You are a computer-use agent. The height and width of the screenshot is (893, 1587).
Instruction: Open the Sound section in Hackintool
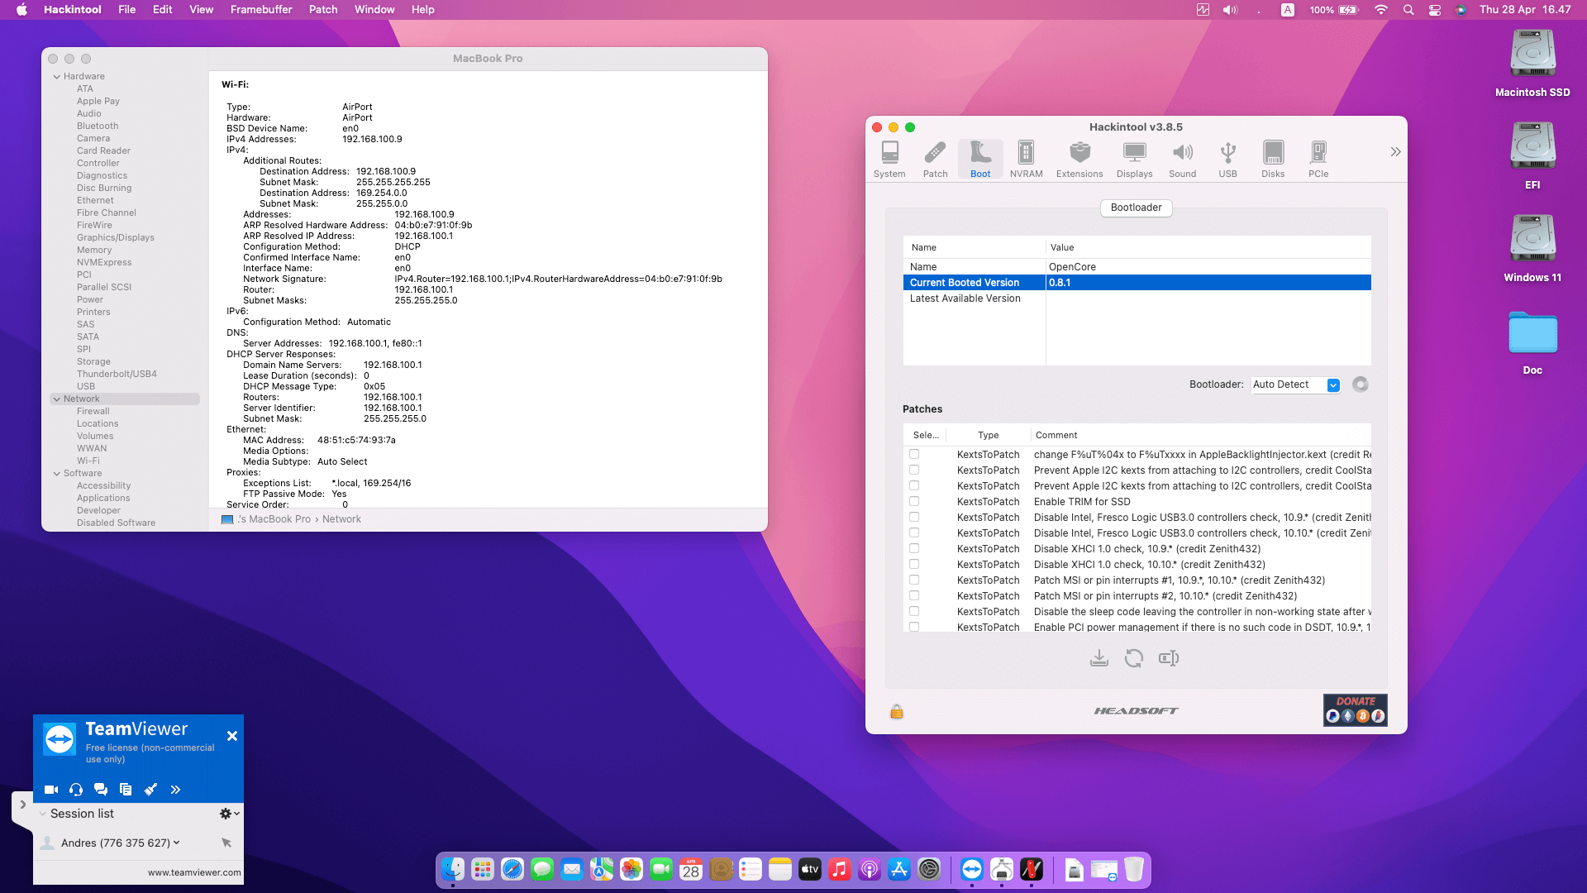[1182, 159]
